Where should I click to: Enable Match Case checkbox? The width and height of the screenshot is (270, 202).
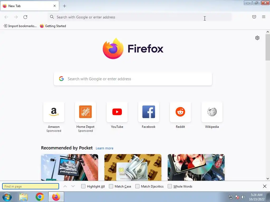tap(111, 186)
